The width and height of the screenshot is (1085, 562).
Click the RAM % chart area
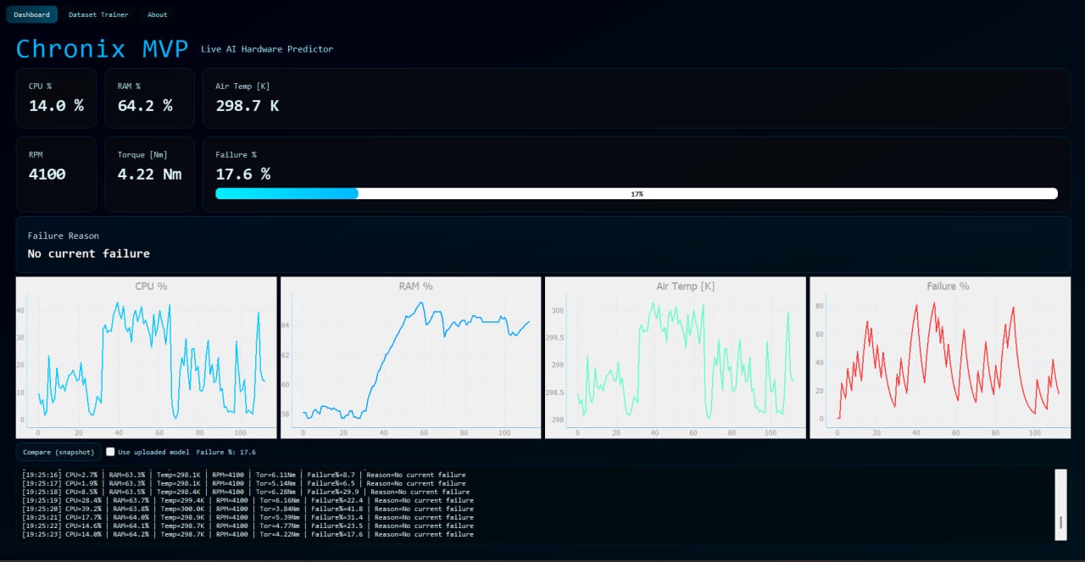(x=411, y=356)
